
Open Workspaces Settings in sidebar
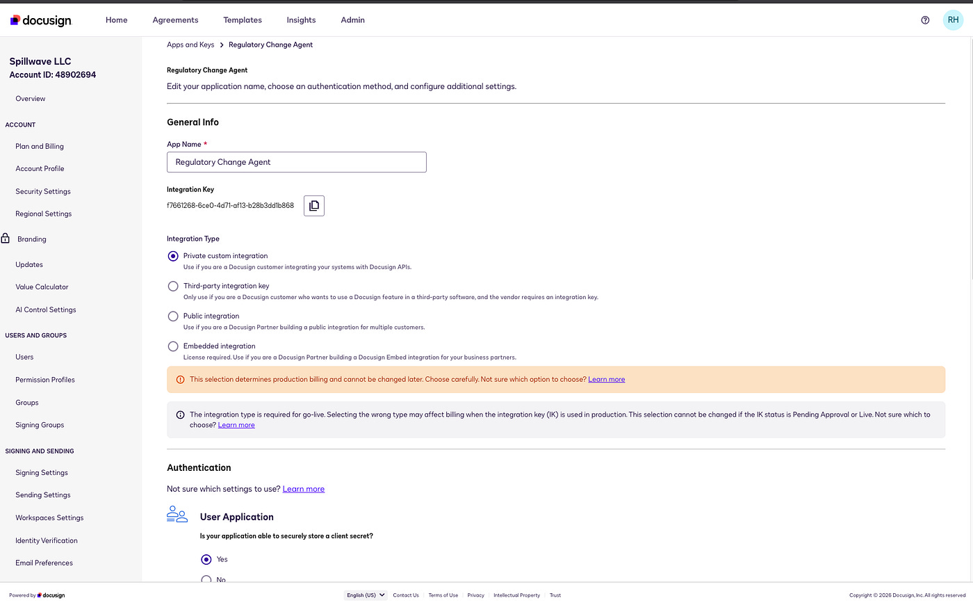point(49,518)
